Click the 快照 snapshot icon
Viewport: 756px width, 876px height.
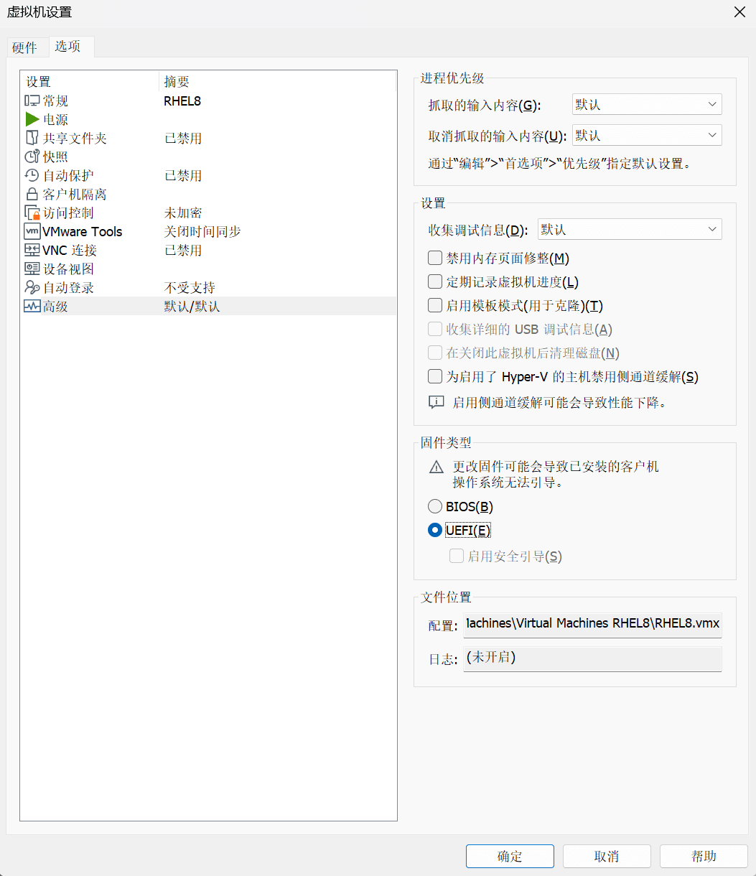(32, 157)
